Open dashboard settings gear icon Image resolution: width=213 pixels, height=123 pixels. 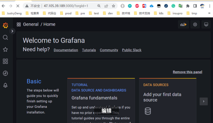pyautogui.click(x=195, y=25)
